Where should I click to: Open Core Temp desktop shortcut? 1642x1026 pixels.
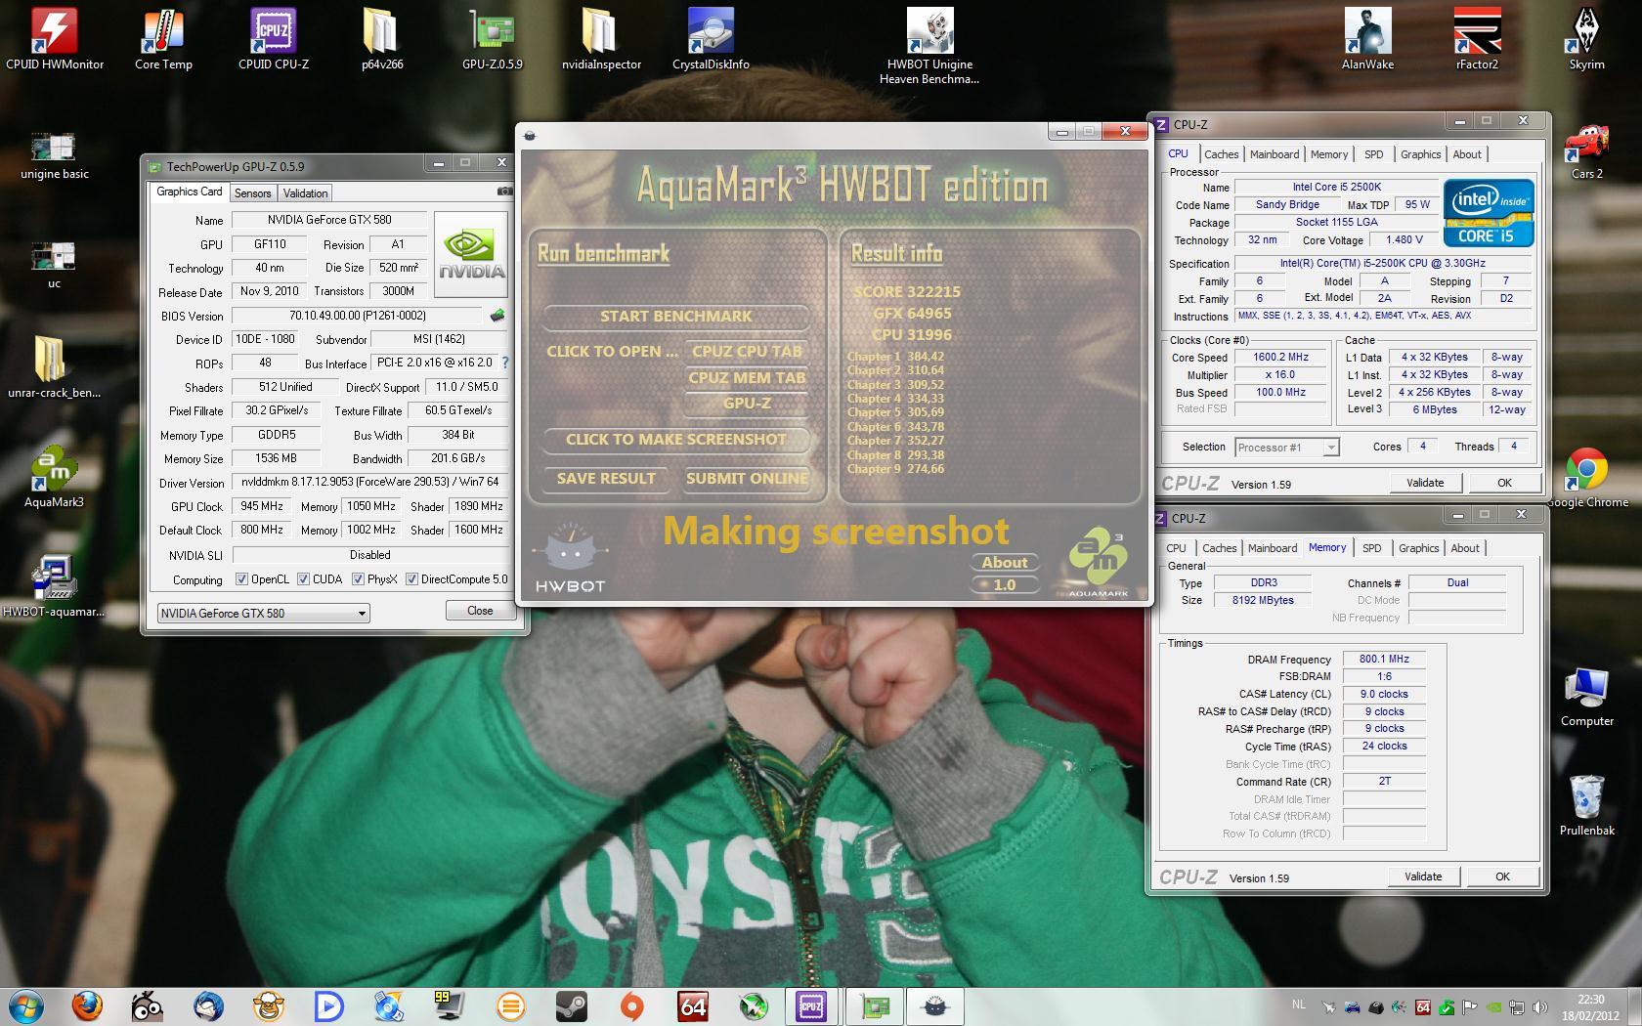163,39
